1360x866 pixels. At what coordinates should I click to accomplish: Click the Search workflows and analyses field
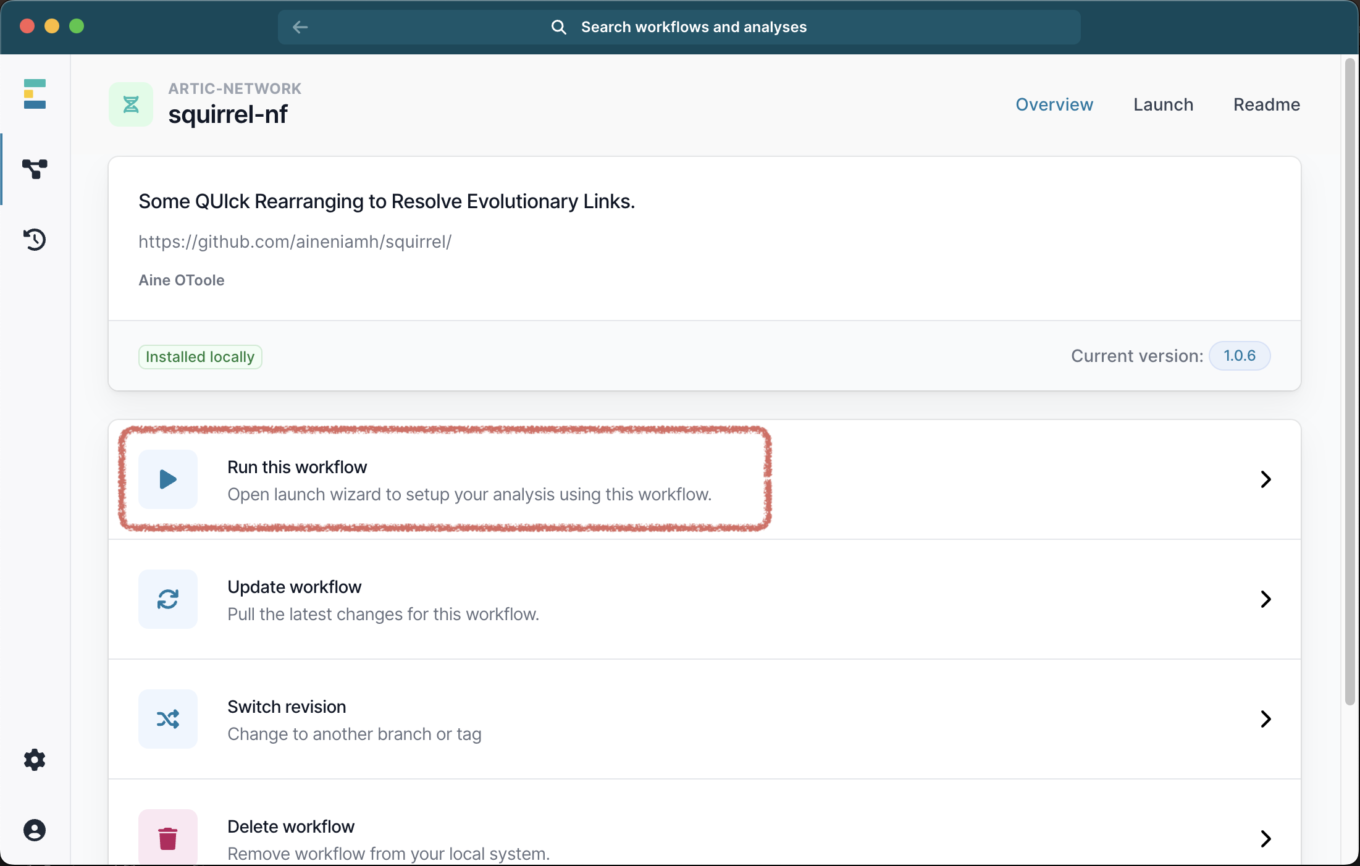pyautogui.click(x=693, y=27)
